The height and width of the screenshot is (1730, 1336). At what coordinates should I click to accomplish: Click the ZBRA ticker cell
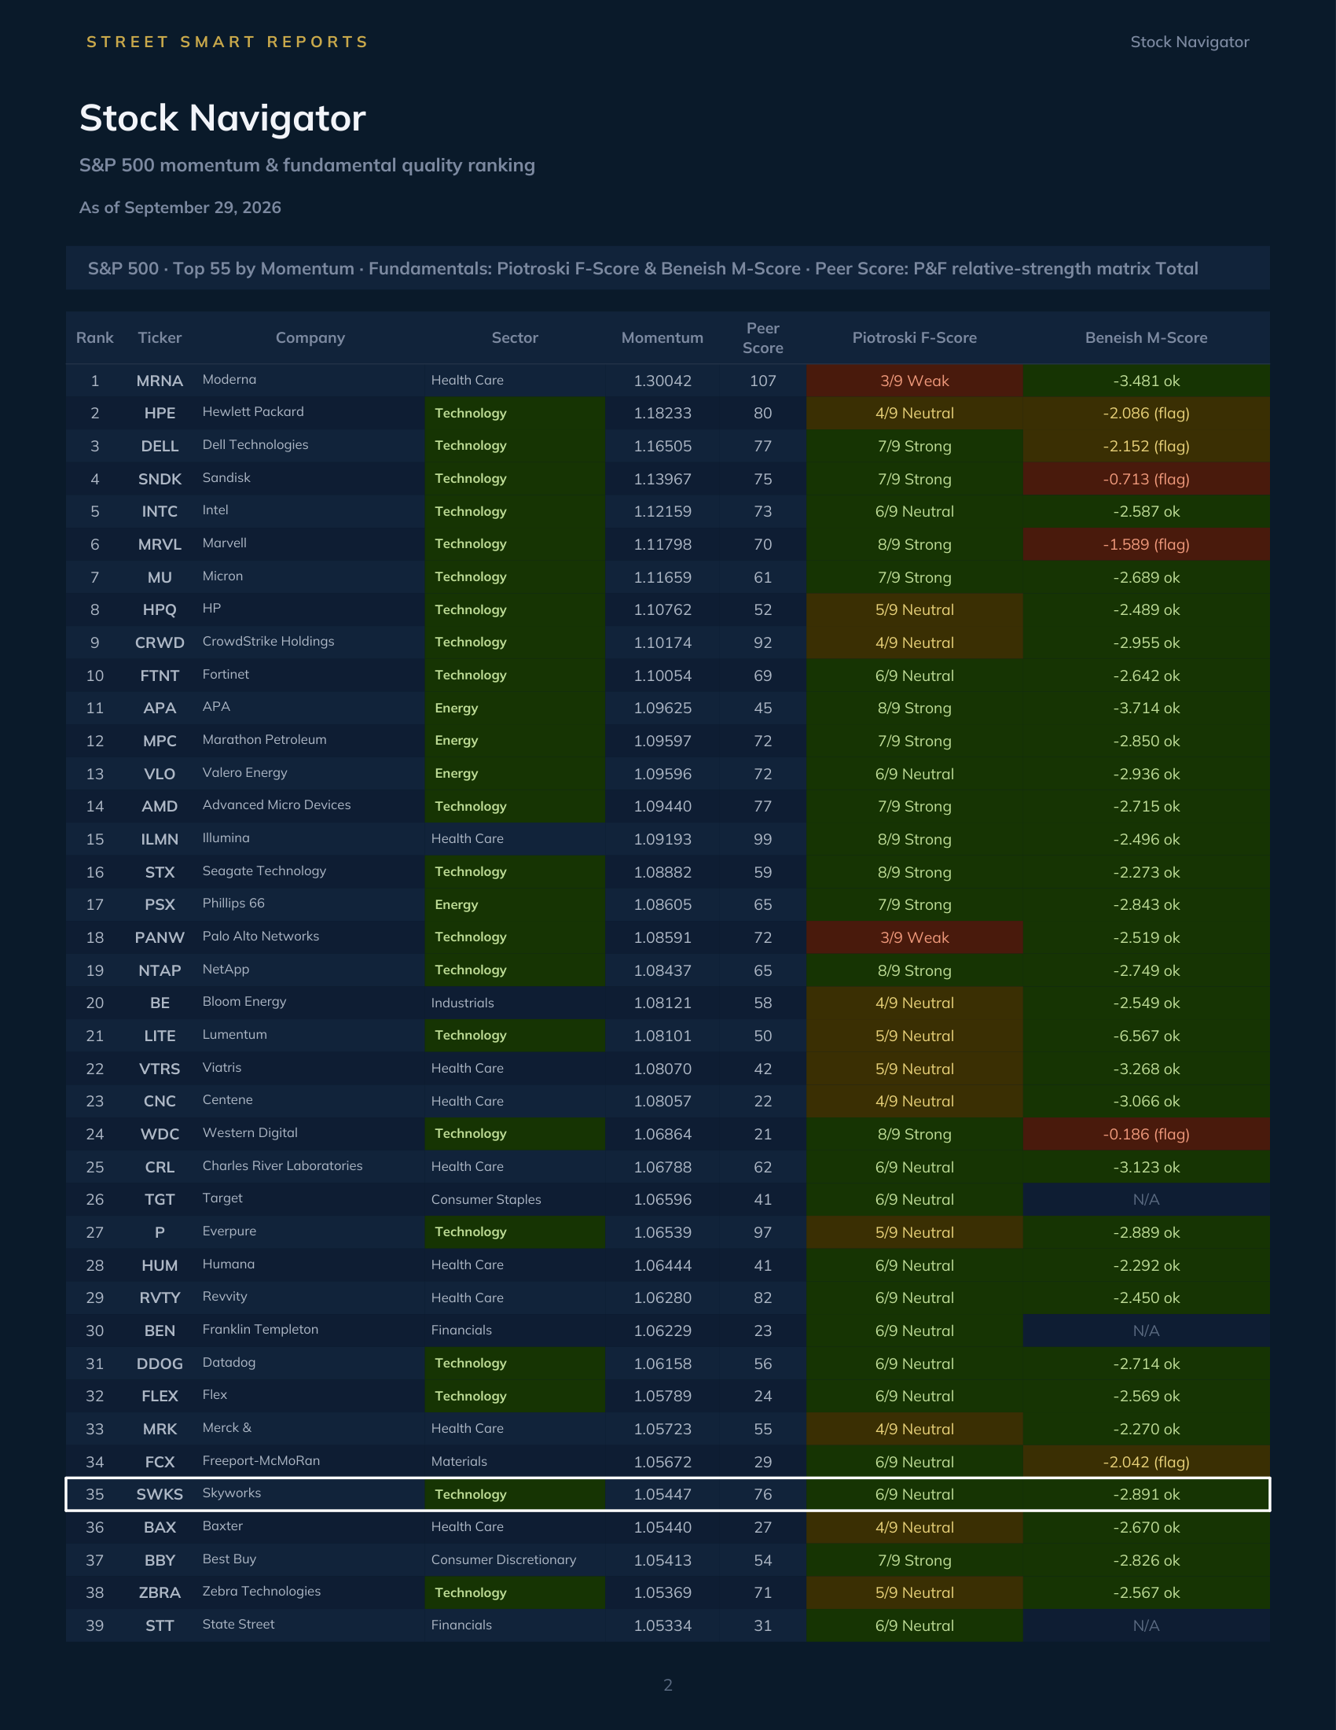[x=160, y=1592]
